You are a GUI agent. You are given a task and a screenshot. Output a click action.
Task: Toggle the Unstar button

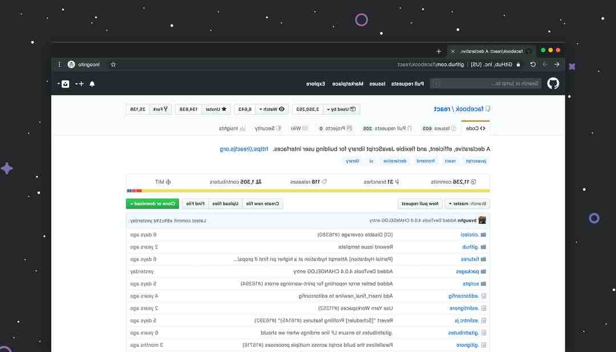tap(216, 109)
